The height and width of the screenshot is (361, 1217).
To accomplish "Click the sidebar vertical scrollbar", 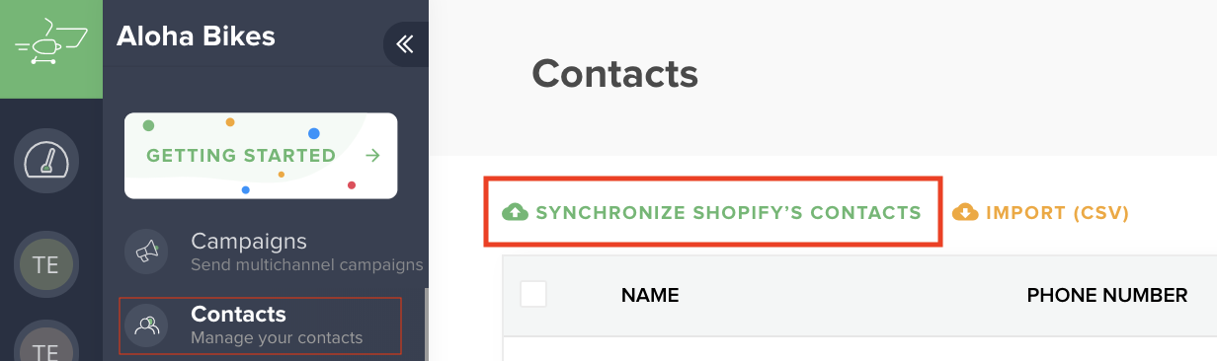I will pyautogui.click(x=426, y=325).
